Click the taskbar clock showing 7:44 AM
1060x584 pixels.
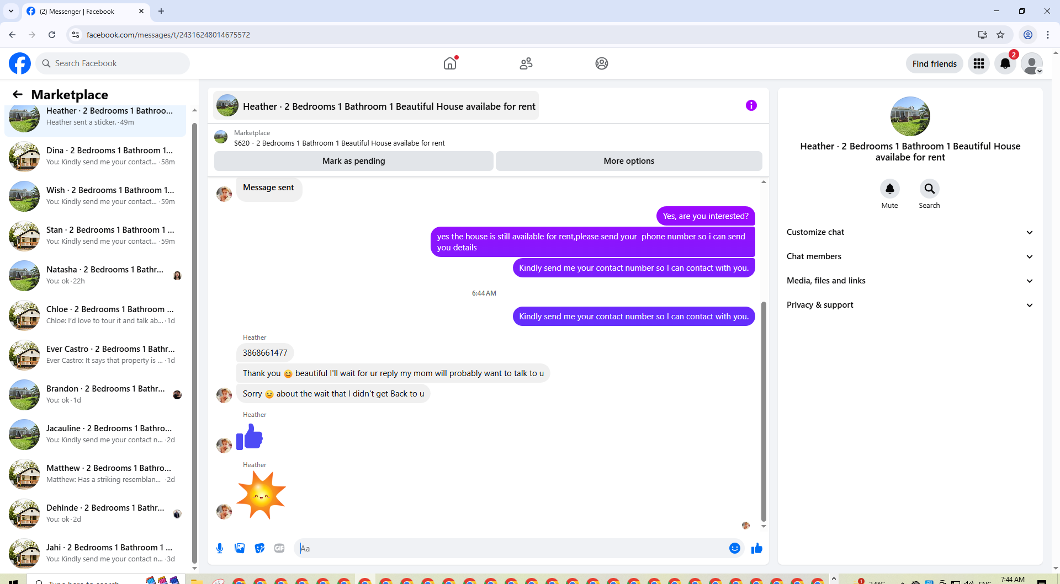[x=1013, y=580]
